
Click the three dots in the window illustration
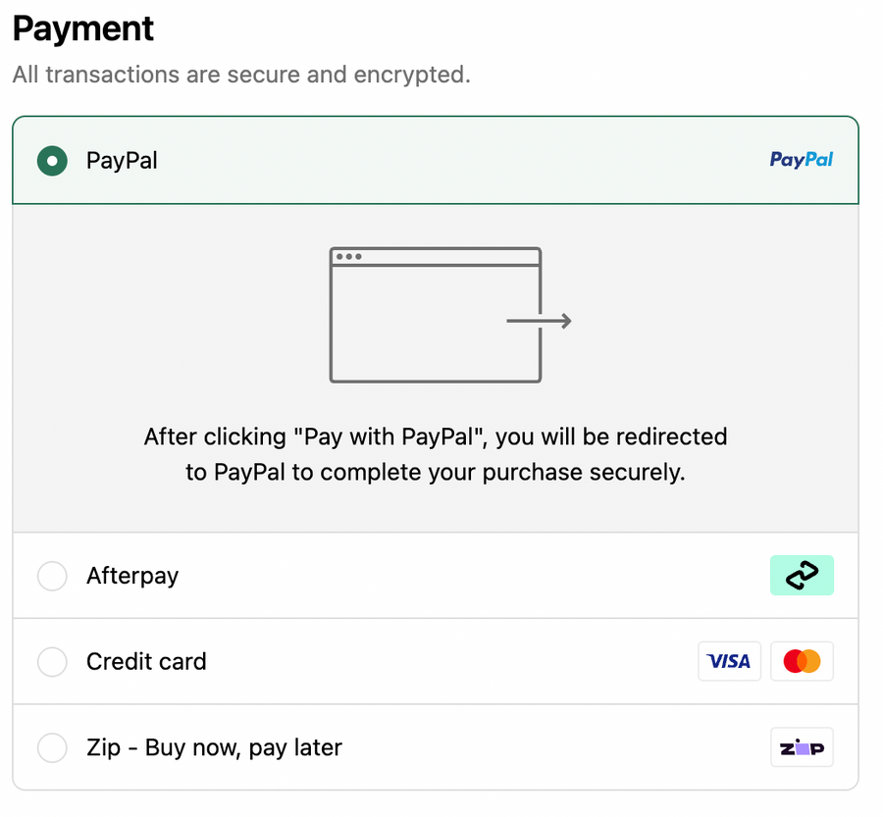pyautogui.click(x=348, y=257)
